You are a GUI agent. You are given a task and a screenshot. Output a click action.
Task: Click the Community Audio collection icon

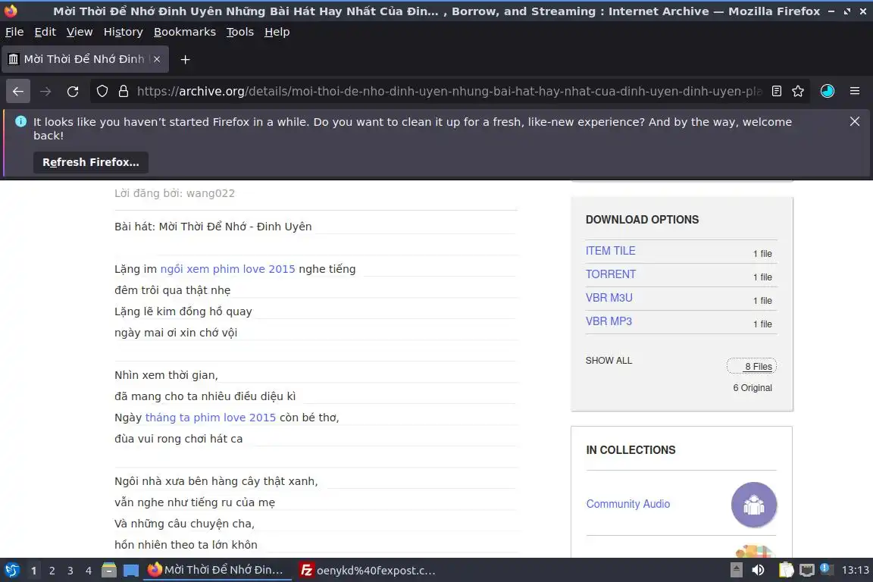pyautogui.click(x=754, y=505)
